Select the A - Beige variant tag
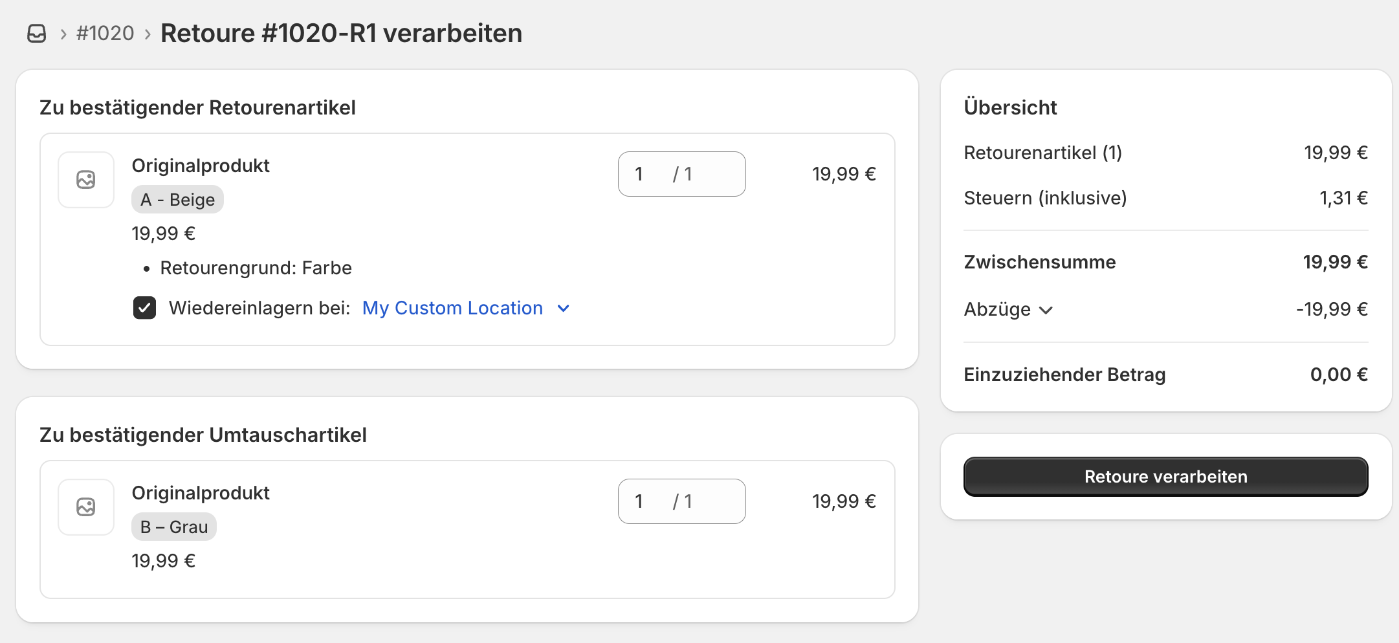Screen dimensions: 1399x643 point(177,200)
